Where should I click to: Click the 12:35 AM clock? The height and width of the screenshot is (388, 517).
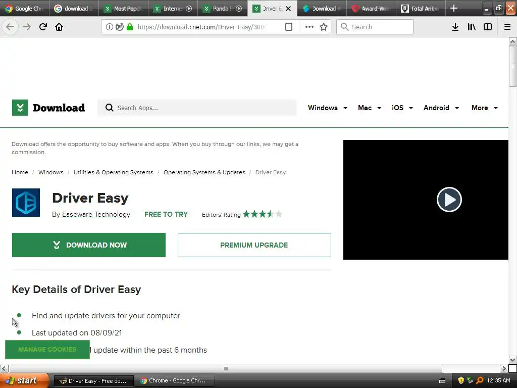[x=498, y=380]
